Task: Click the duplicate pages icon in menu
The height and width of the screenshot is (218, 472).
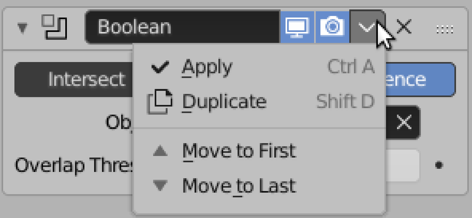Action: (x=160, y=102)
